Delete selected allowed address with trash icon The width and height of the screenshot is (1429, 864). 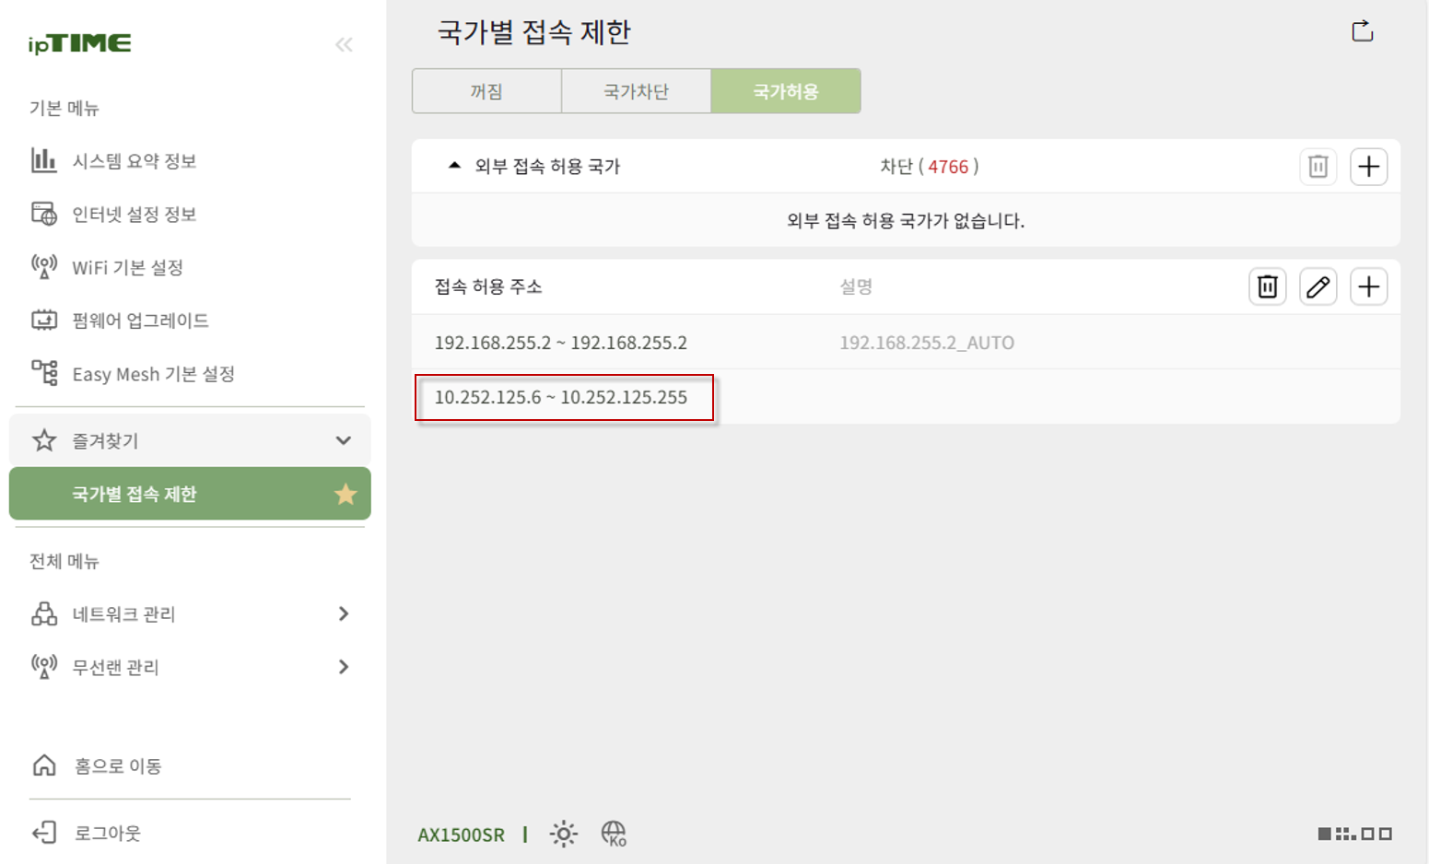pyautogui.click(x=1268, y=287)
